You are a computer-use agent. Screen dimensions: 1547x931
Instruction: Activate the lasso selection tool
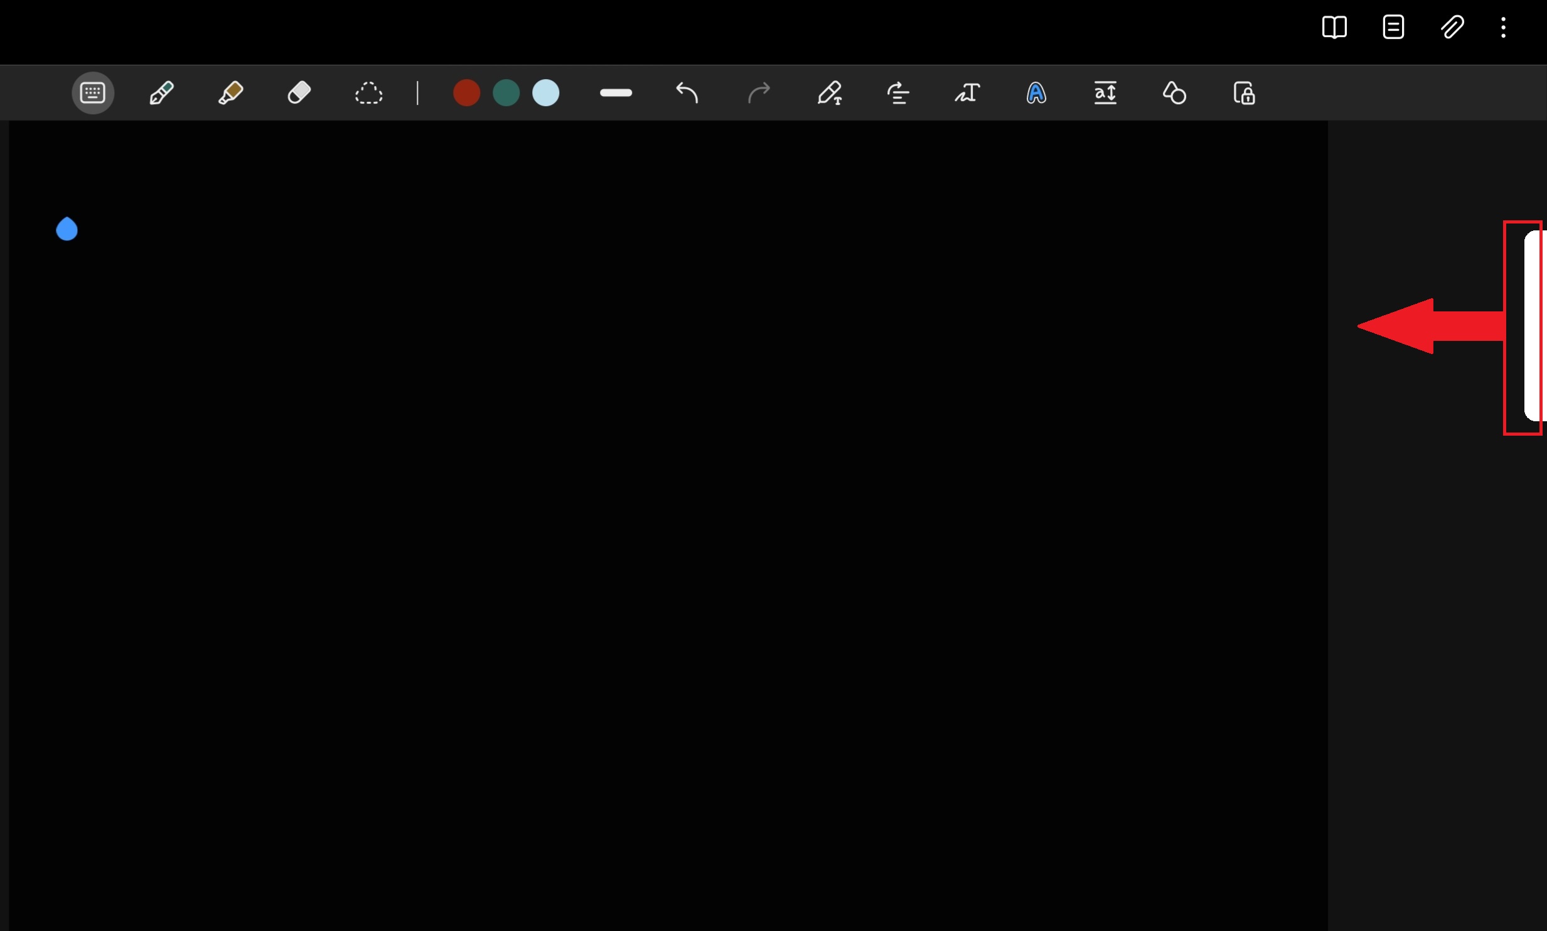tap(368, 93)
